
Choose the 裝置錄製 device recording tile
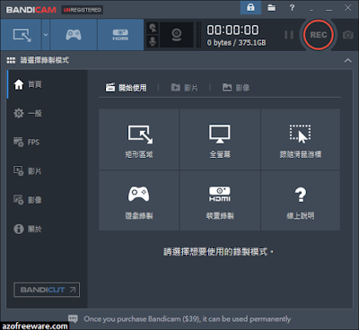point(220,201)
